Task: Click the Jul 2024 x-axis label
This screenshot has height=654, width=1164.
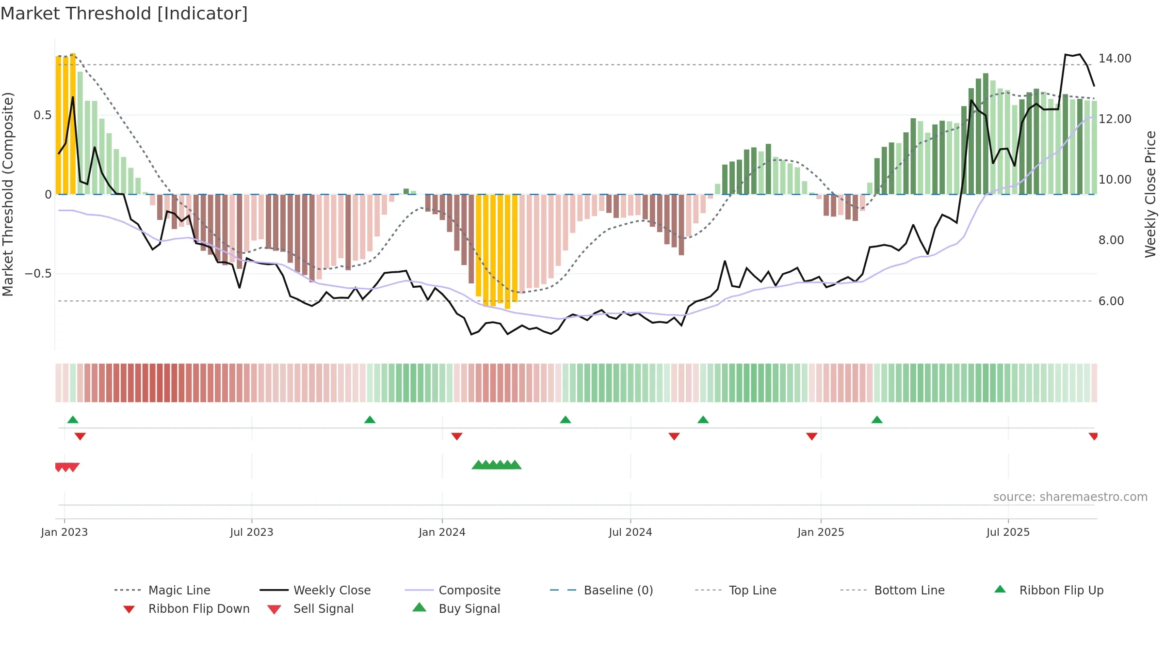Action: pyautogui.click(x=630, y=532)
